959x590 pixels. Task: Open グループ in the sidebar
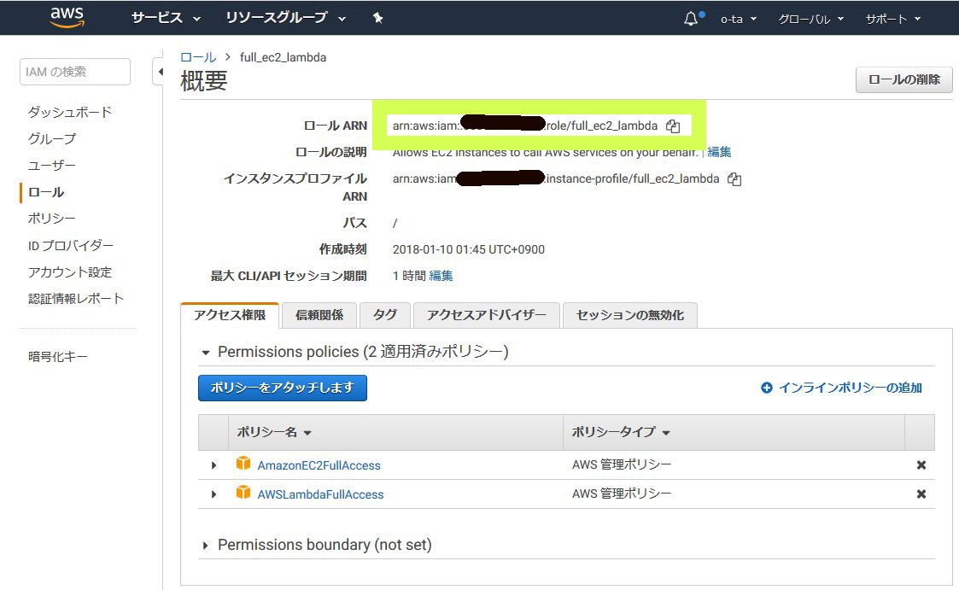pyautogui.click(x=52, y=139)
